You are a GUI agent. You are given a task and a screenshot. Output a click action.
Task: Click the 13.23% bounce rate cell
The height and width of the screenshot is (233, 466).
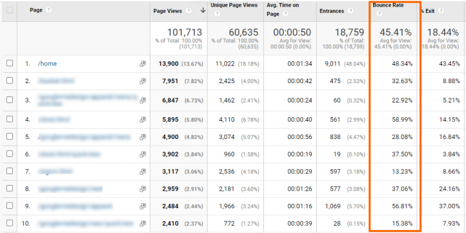click(402, 172)
